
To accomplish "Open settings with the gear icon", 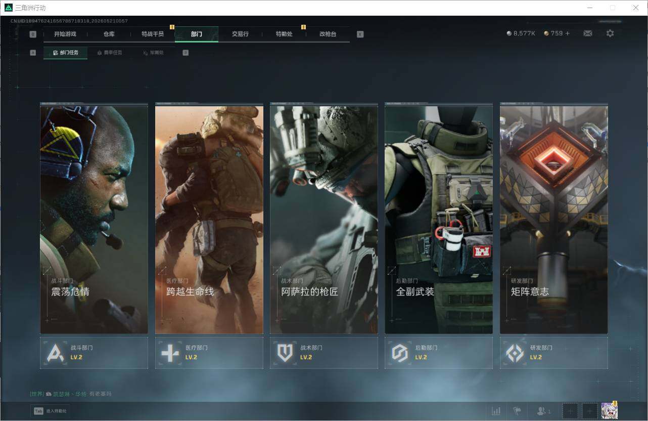I will pos(610,33).
